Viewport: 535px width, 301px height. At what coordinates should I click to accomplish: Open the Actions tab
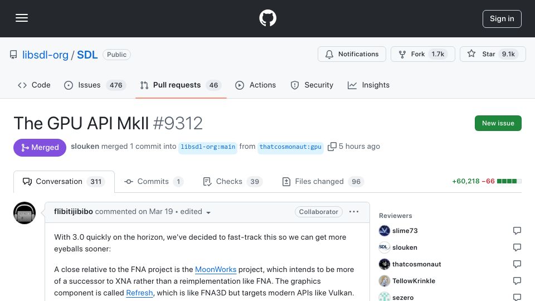click(256, 85)
